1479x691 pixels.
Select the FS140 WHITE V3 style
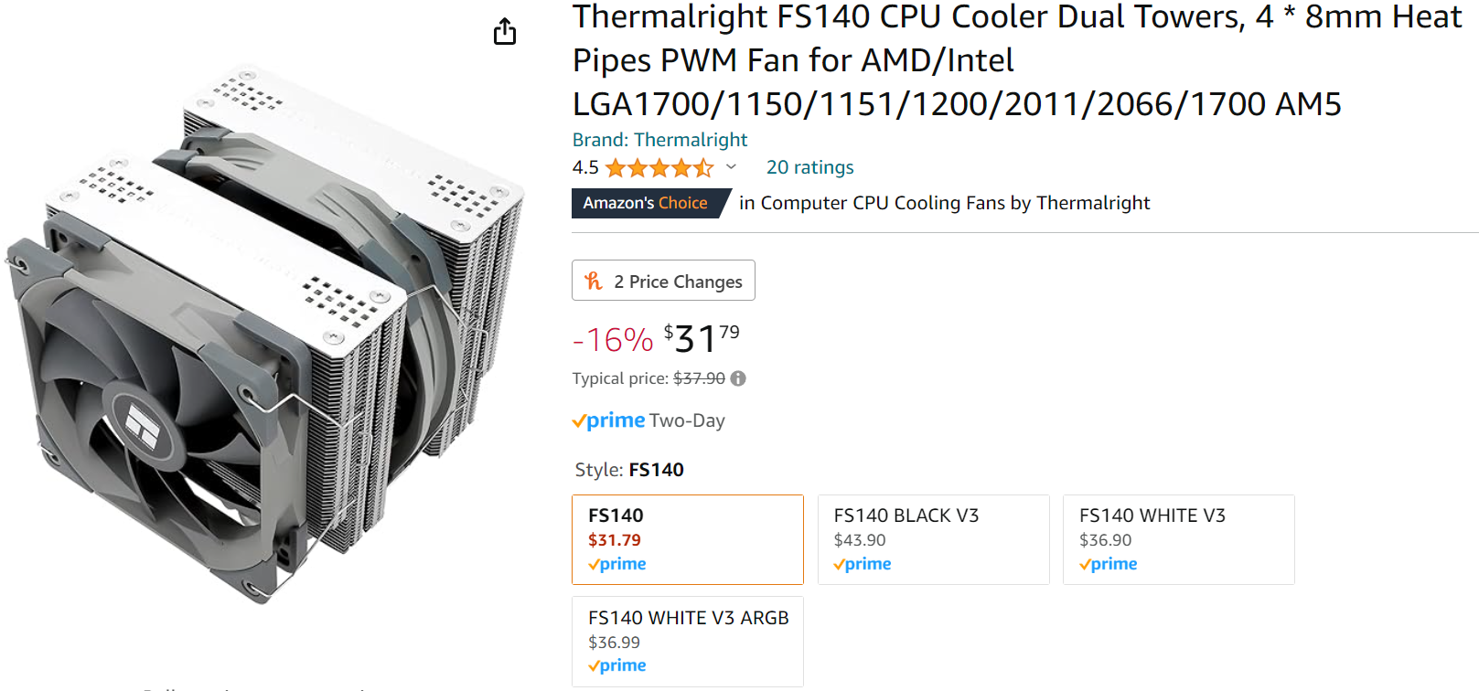1178,539
